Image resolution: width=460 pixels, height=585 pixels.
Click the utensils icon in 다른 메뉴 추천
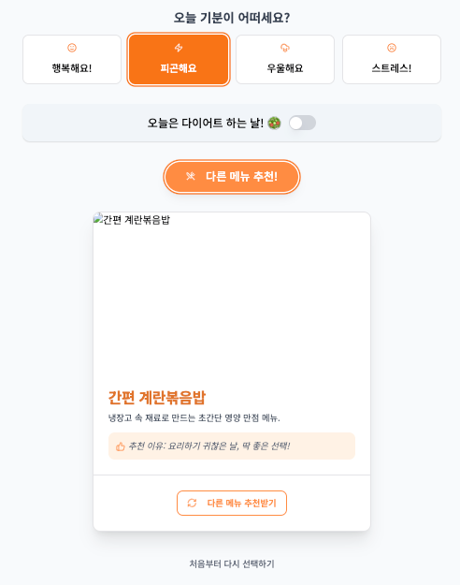[191, 176]
